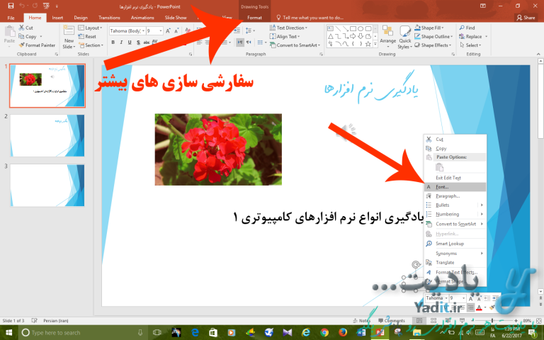
Task: Open the Text Direction dropdown
Action: tap(288, 28)
